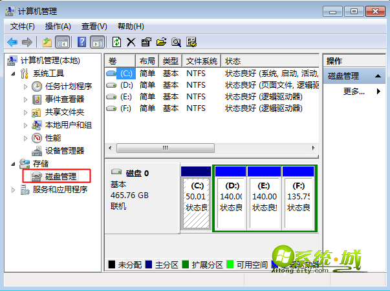The height and width of the screenshot is (291, 390).
Task: Expand the 事件查看器 node
Action: [x=25, y=99]
